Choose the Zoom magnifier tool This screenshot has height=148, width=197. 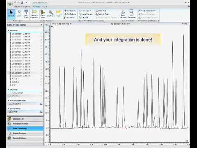(x=19, y=14)
